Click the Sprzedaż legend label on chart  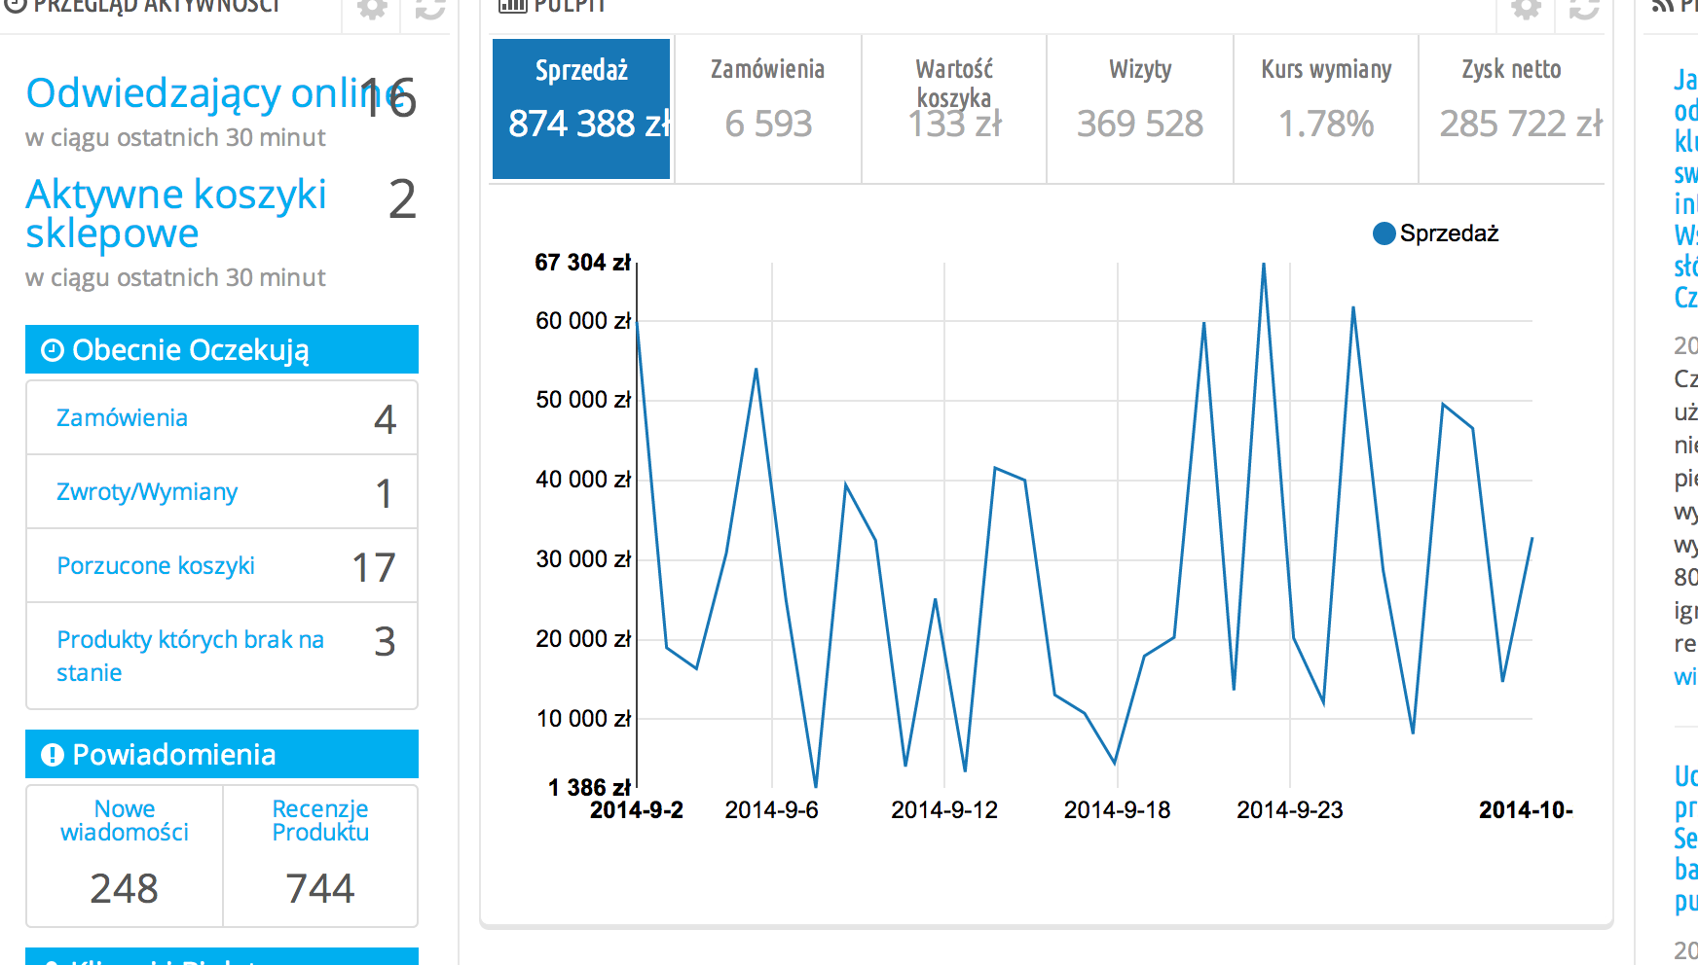pyautogui.click(x=1449, y=233)
